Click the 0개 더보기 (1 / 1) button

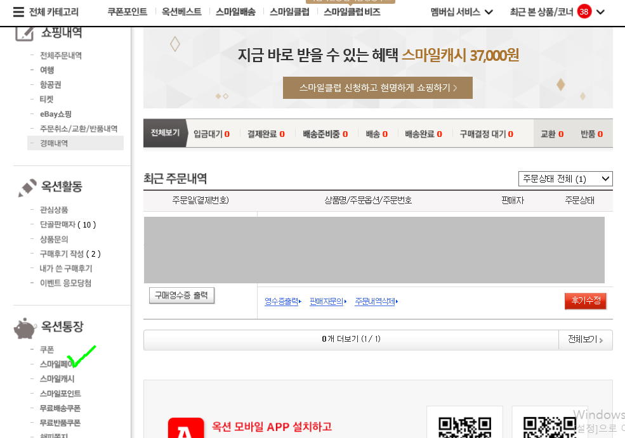point(351,339)
